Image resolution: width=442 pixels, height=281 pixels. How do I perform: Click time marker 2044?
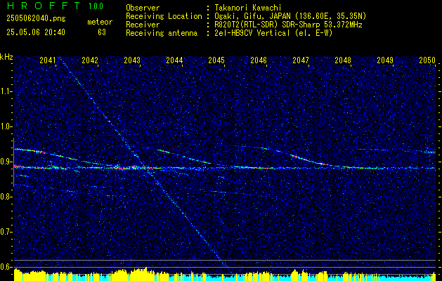click(x=174, y=60)
